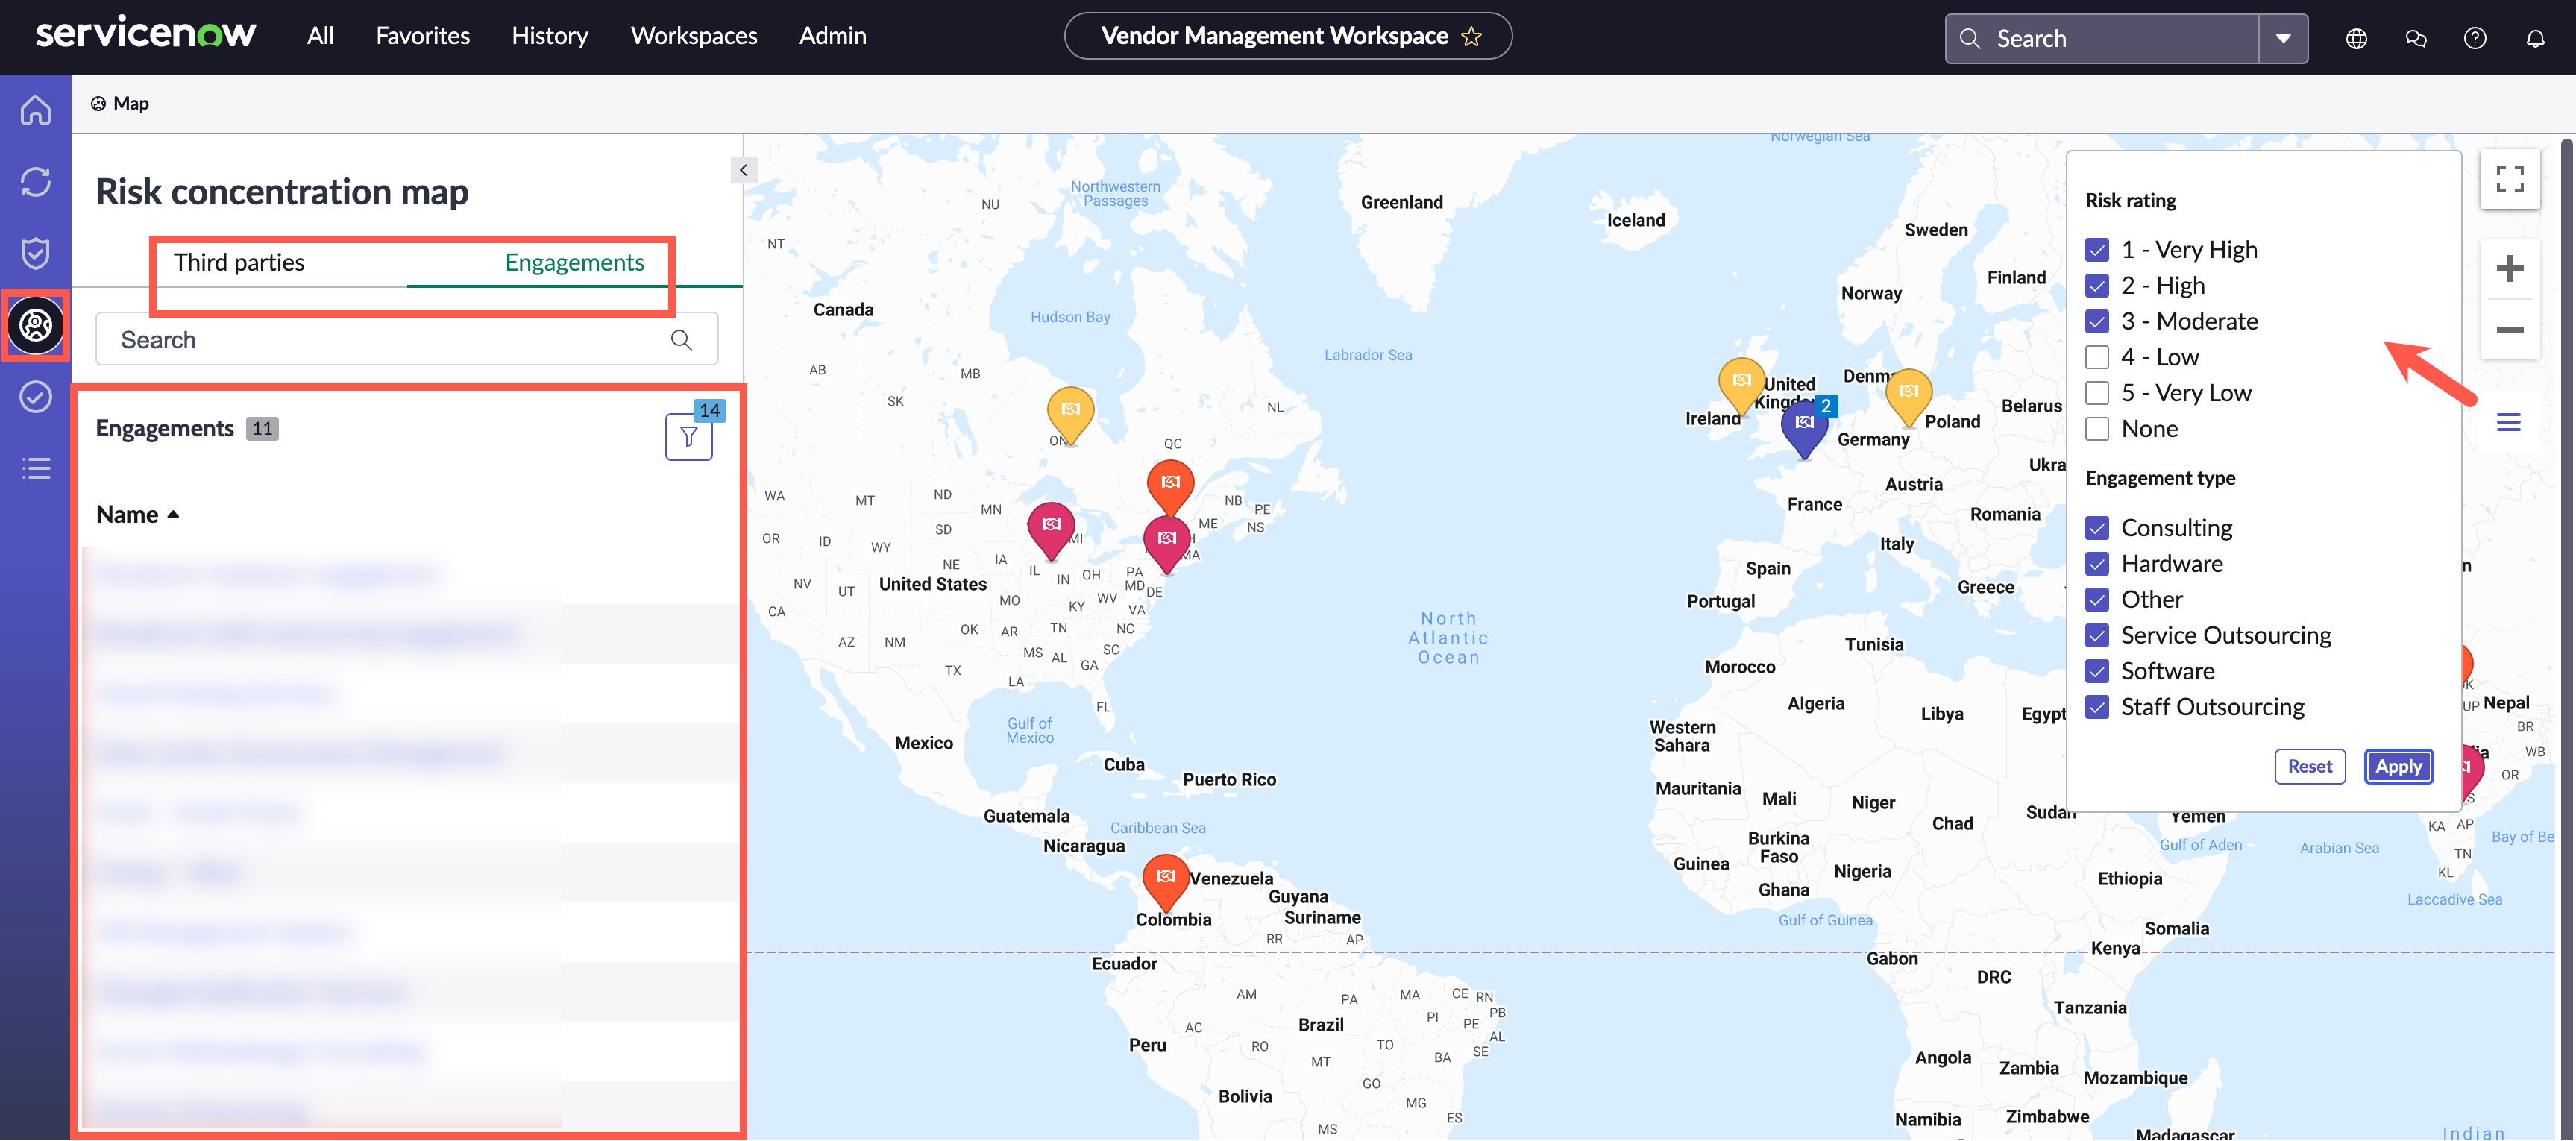Open the All menu

[x=320, y=36]
